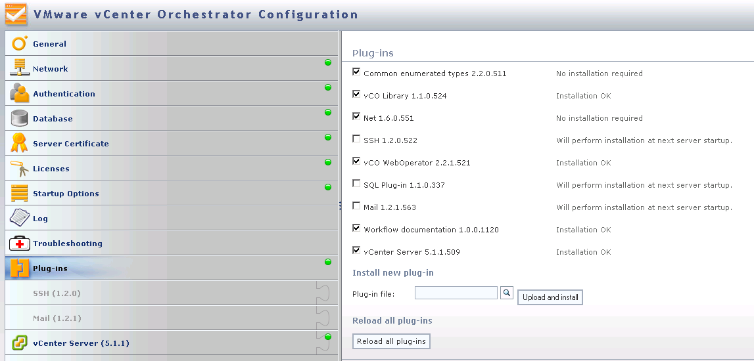The image size is (754, 361).
Task: Disable the vCO WebOperator 2.2.1.521 checkbox
Action: pyautogui.click(x=356, y=161)
